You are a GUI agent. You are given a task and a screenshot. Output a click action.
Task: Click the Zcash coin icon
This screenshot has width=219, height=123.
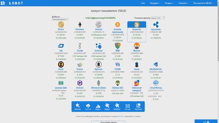click(61, 65)
